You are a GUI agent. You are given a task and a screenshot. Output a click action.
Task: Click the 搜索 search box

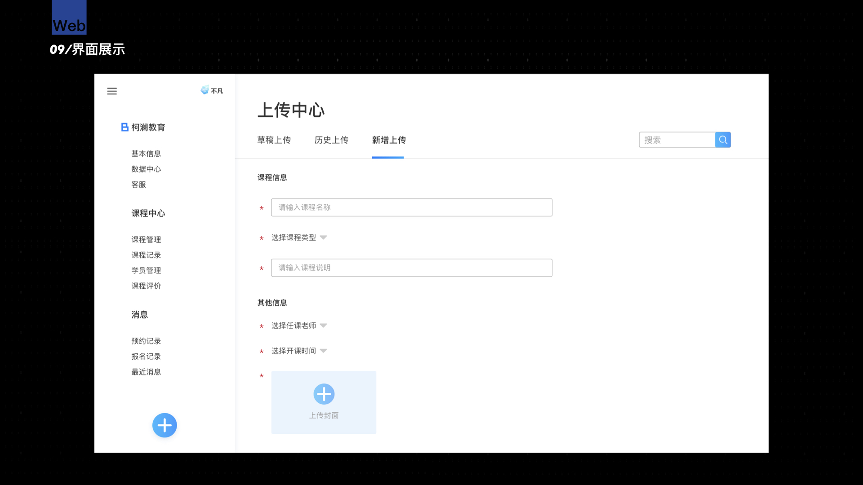[676, 140]
